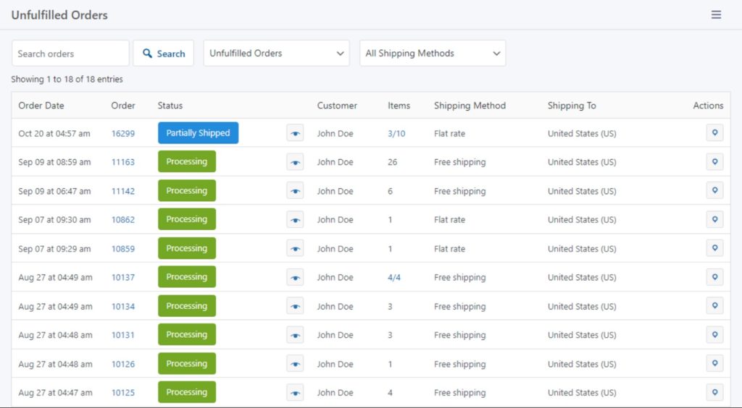Click location pin action for order 10859
The image size is (742, 408).
click(x=714, y=248)
